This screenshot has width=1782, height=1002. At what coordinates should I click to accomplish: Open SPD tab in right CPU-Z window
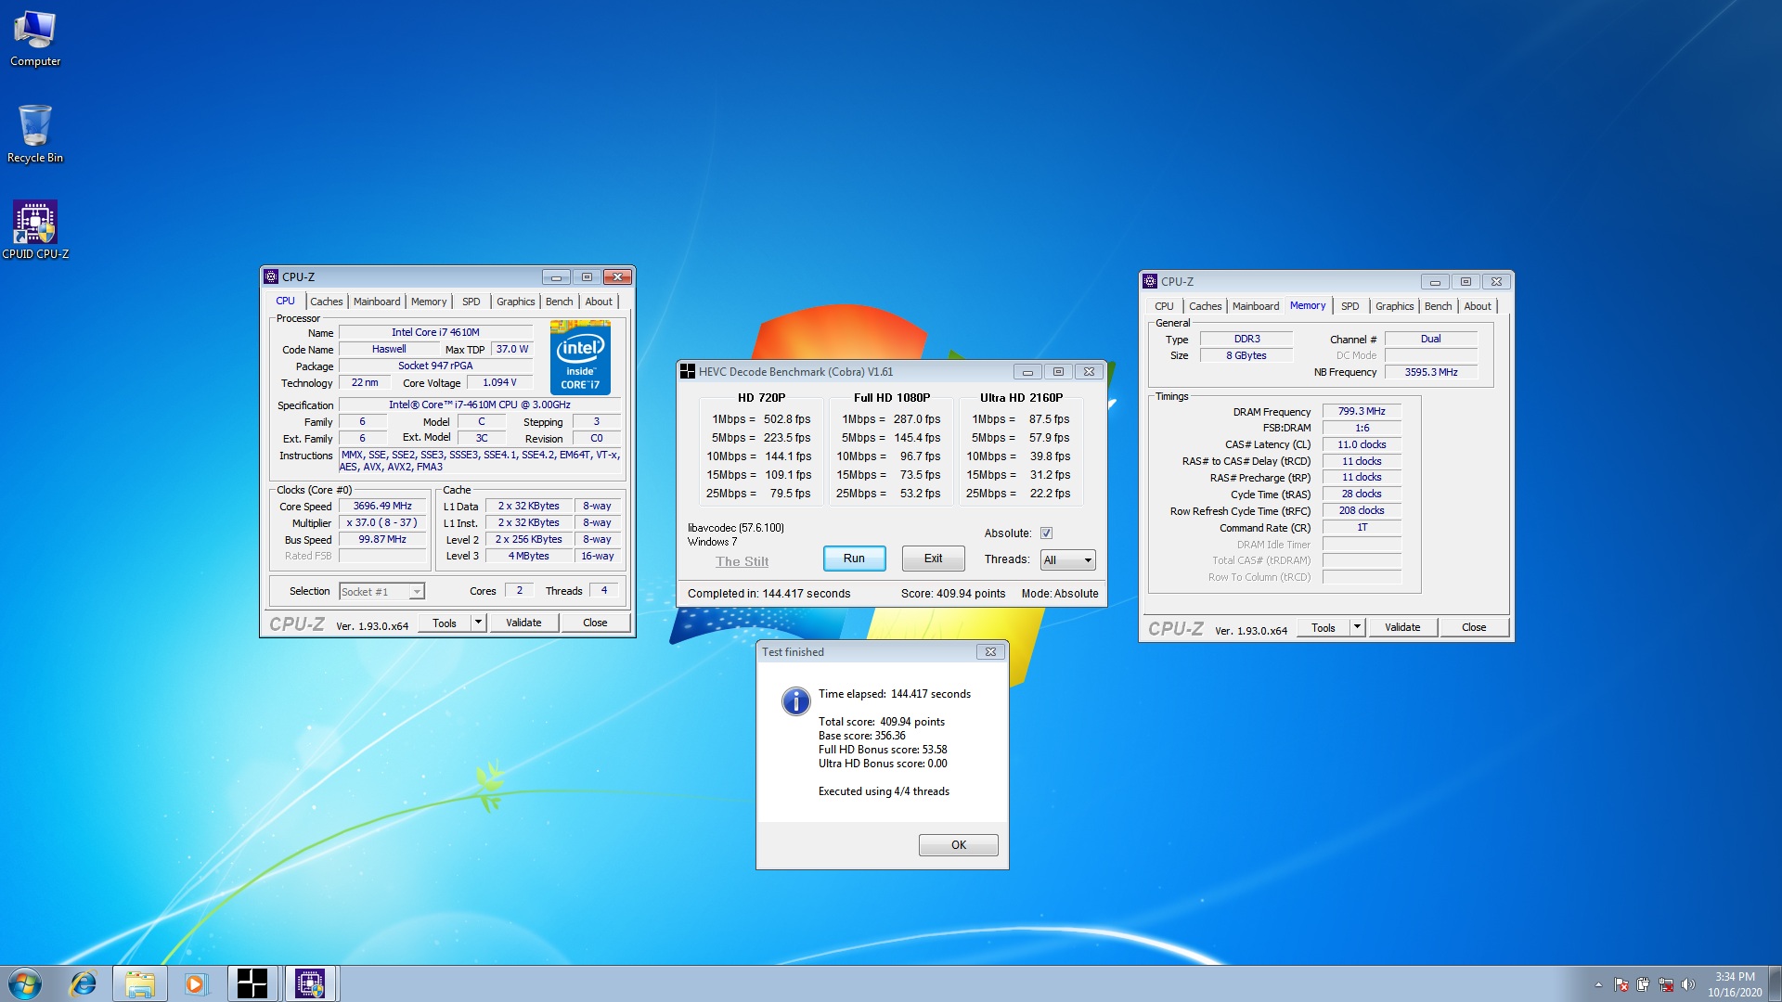1349,306
